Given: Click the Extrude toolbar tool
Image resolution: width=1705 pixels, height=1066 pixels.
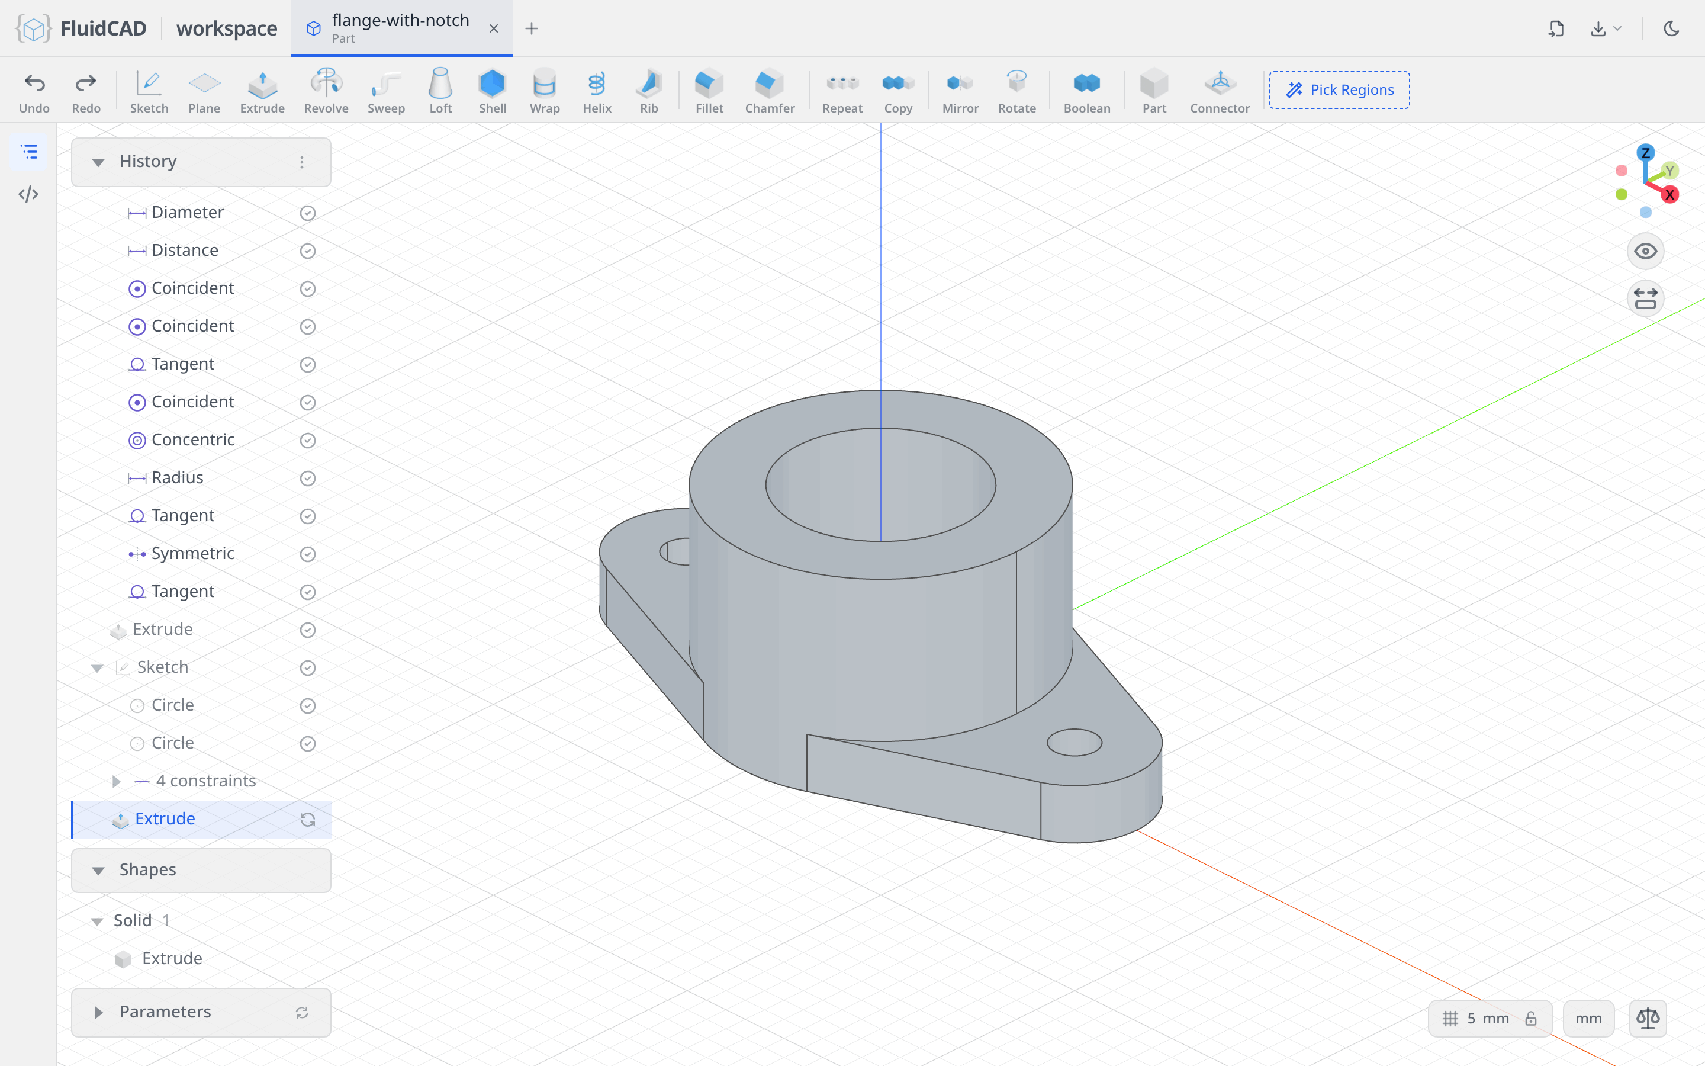Looking at the screenshot, I should (x=262, y=91).
